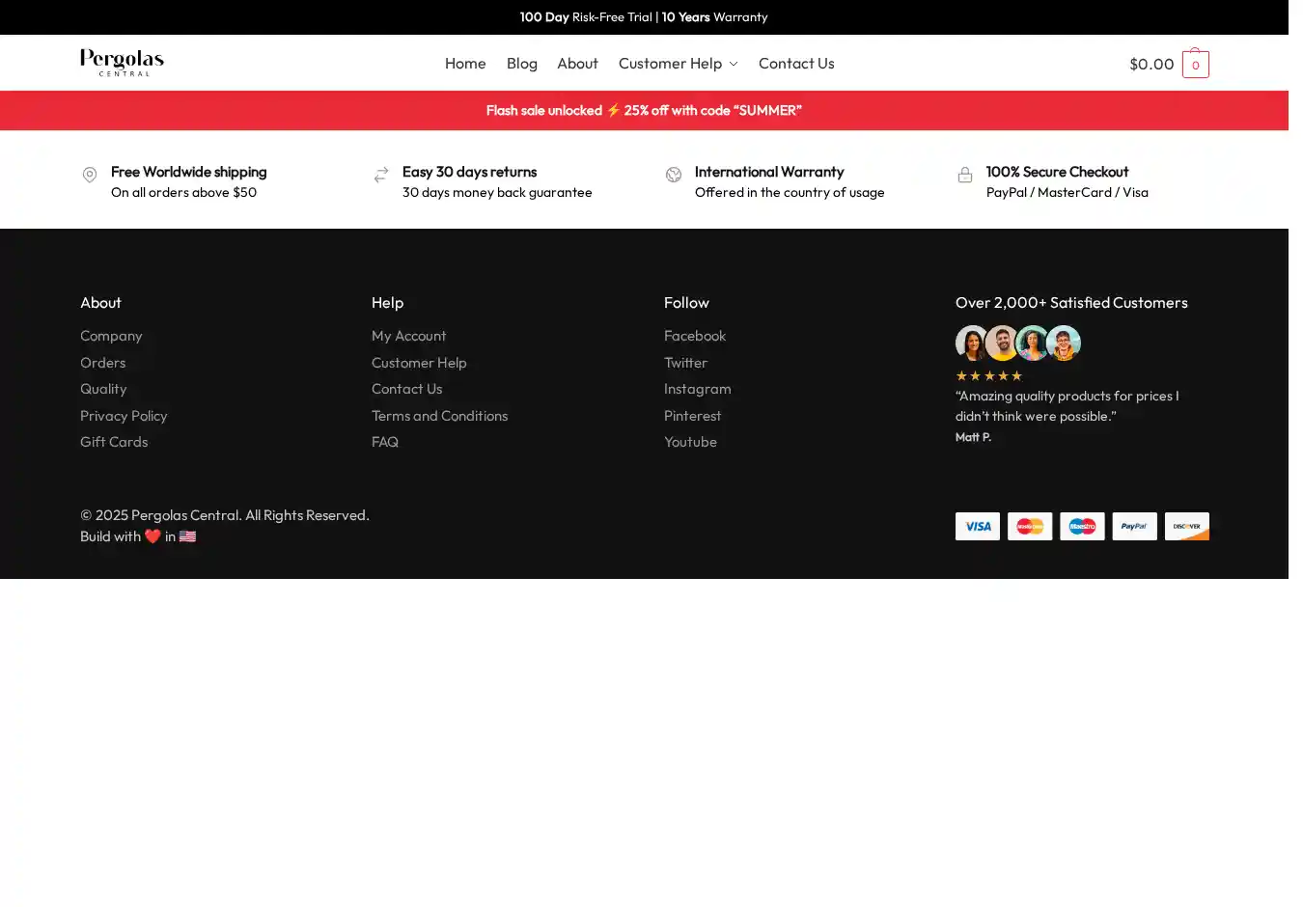Click the customer avatars thumbnail group
1303x907 pixels.
1017,343
